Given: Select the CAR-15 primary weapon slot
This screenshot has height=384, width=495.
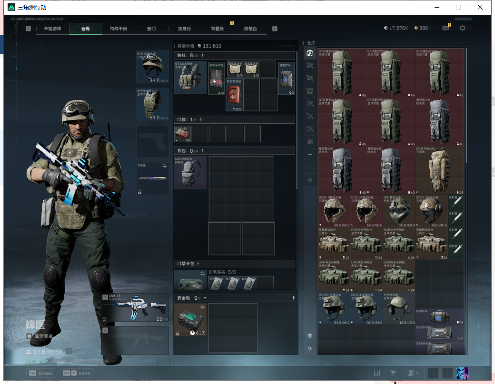Looking at the screenshot, I should pos(135,308).
